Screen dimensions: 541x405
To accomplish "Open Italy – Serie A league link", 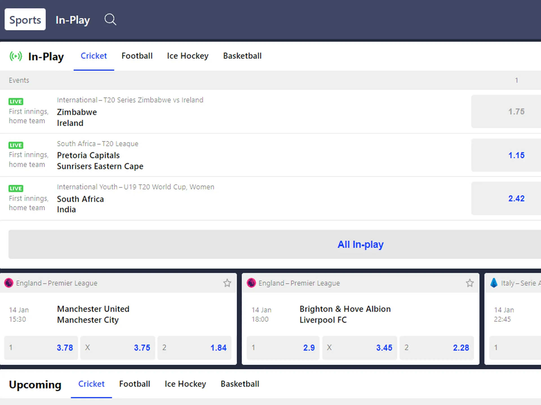I will [521, 283].
